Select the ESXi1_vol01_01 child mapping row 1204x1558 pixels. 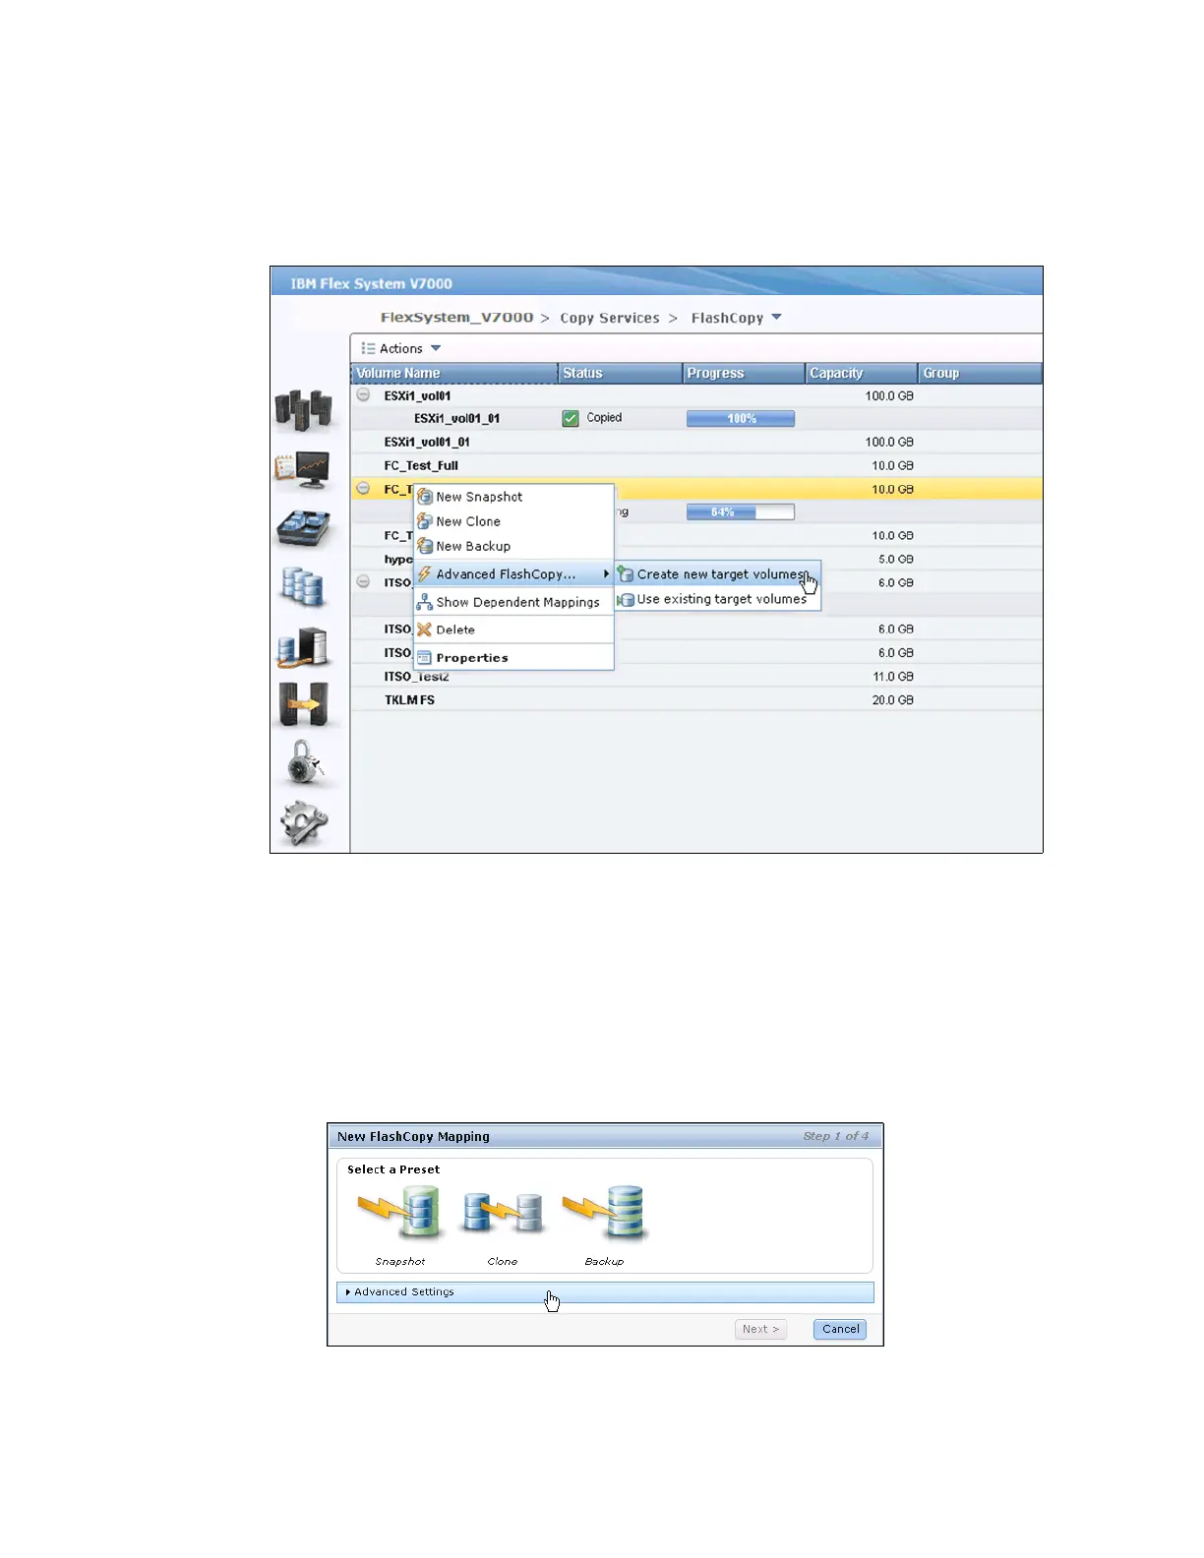tap(696, 418)
